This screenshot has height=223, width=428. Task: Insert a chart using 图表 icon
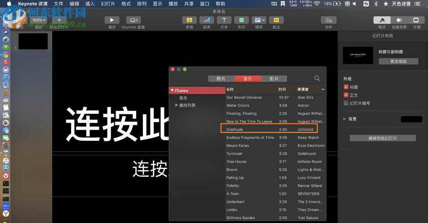coord(207,20)
